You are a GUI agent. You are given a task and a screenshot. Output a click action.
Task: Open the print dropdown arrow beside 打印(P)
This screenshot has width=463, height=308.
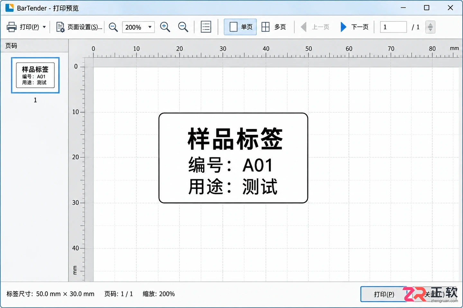(44, 27)
